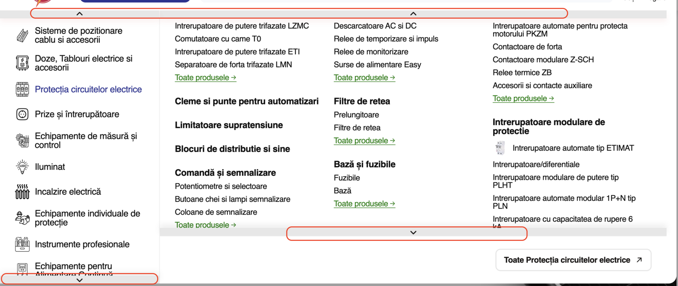Viewport: 678px width, 286px height.
Task: Open Filtre de retea heading
Action: pyautogui.click(x=362, y=101)
